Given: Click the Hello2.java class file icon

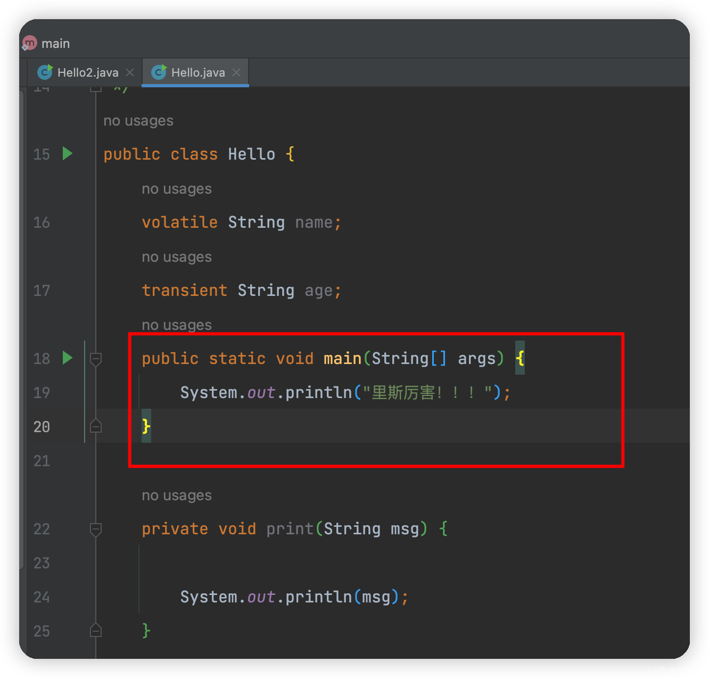Looking at the screenshot, I should 45,72.
